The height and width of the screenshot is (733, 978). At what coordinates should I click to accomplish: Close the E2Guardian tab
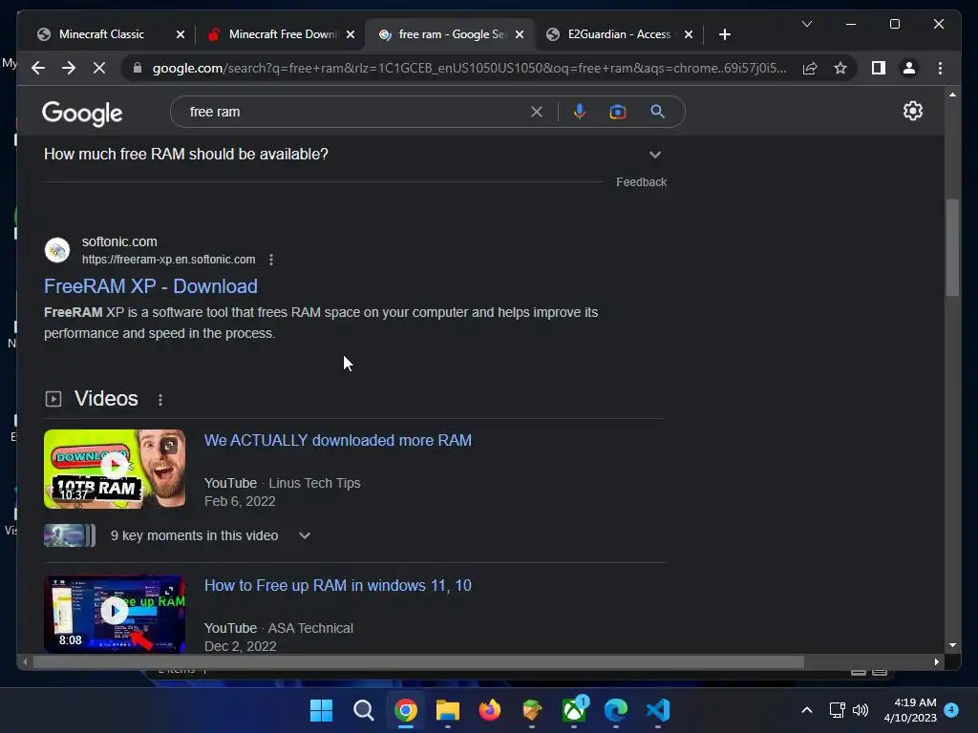[x=689, y=34]
